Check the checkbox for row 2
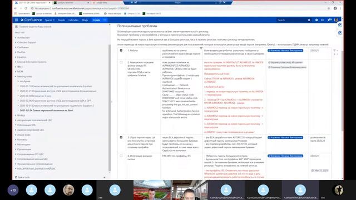Screen dimensions: 356x200 121,62
